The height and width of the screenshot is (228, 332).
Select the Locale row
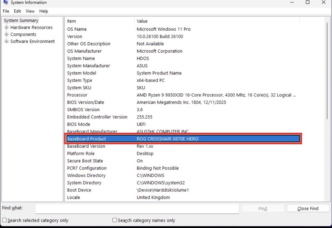(x=183, y=197)
